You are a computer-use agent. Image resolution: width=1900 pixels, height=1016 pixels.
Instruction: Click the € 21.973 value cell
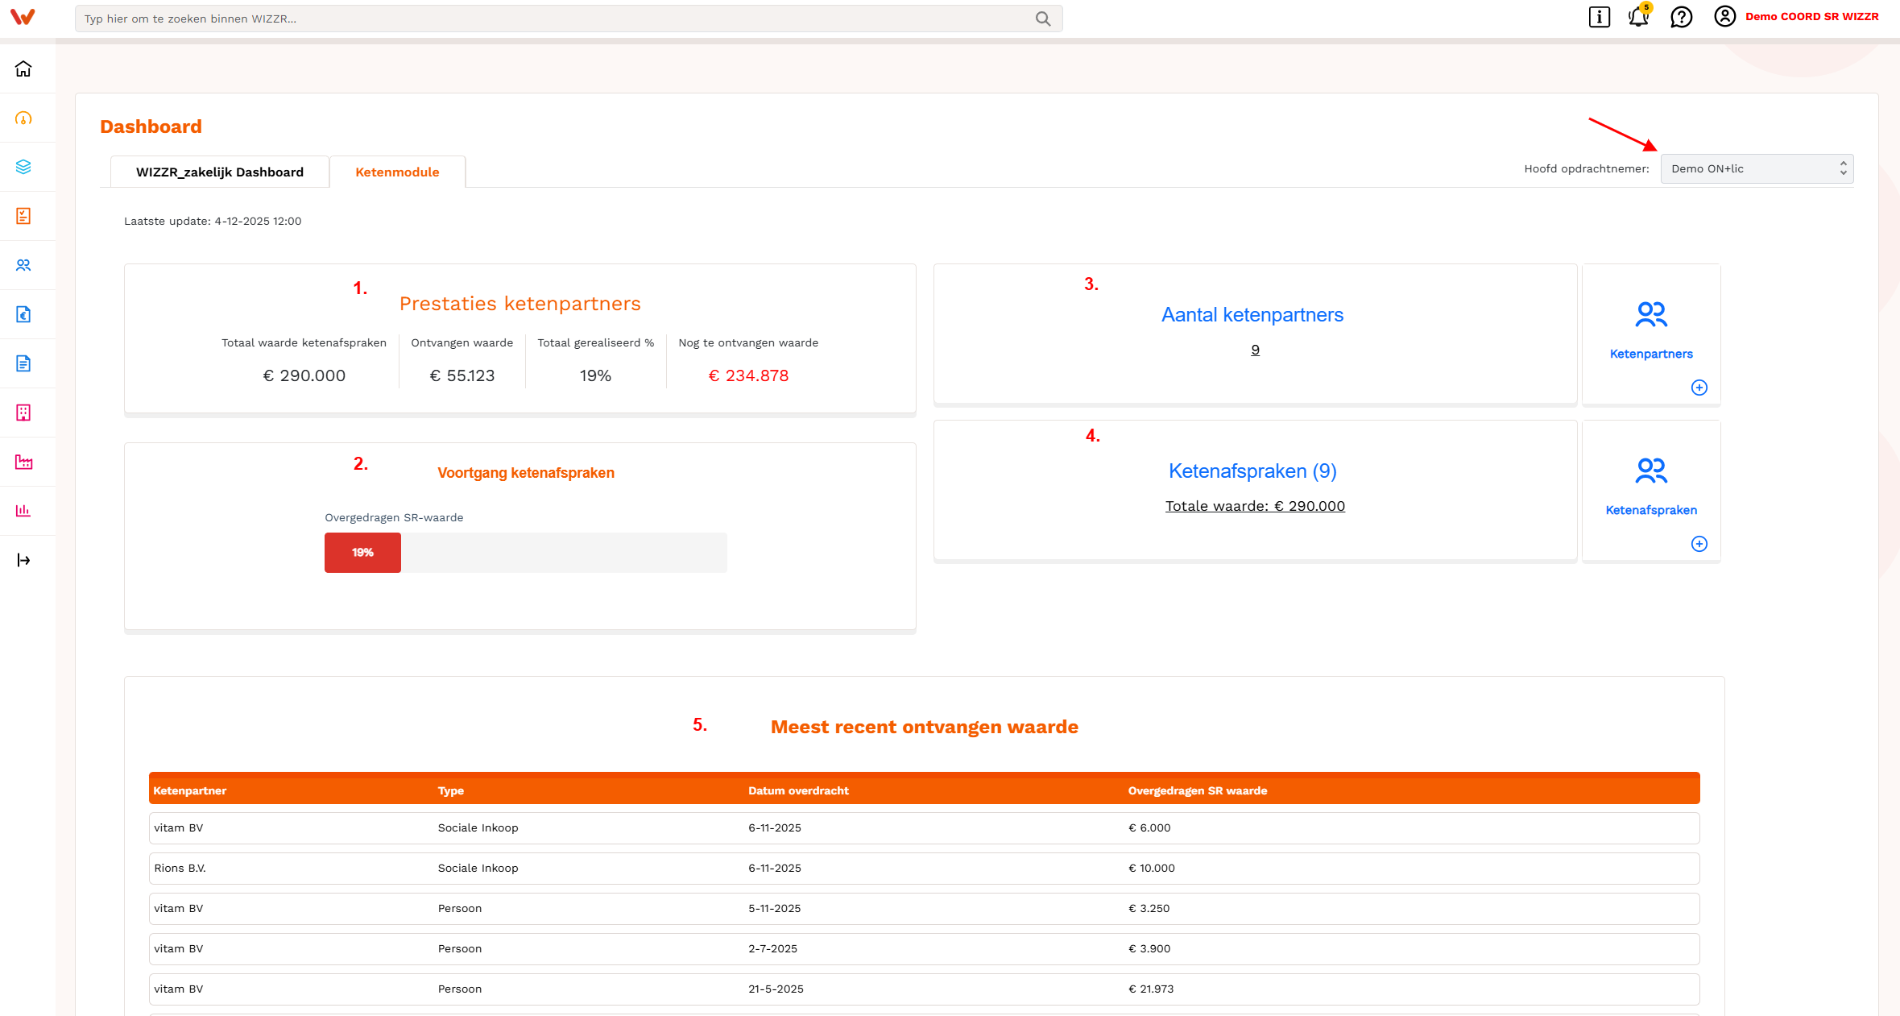click(1151, 989)
